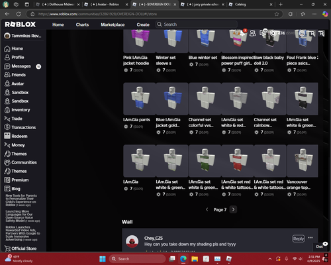Image resolution: width=331 pixels, height=265 pixels.
Task: Open Chey_CZS avatar picture on wall
Action: click(132, 241)
